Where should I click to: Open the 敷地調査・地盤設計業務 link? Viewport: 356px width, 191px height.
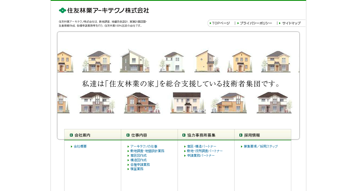147,151
